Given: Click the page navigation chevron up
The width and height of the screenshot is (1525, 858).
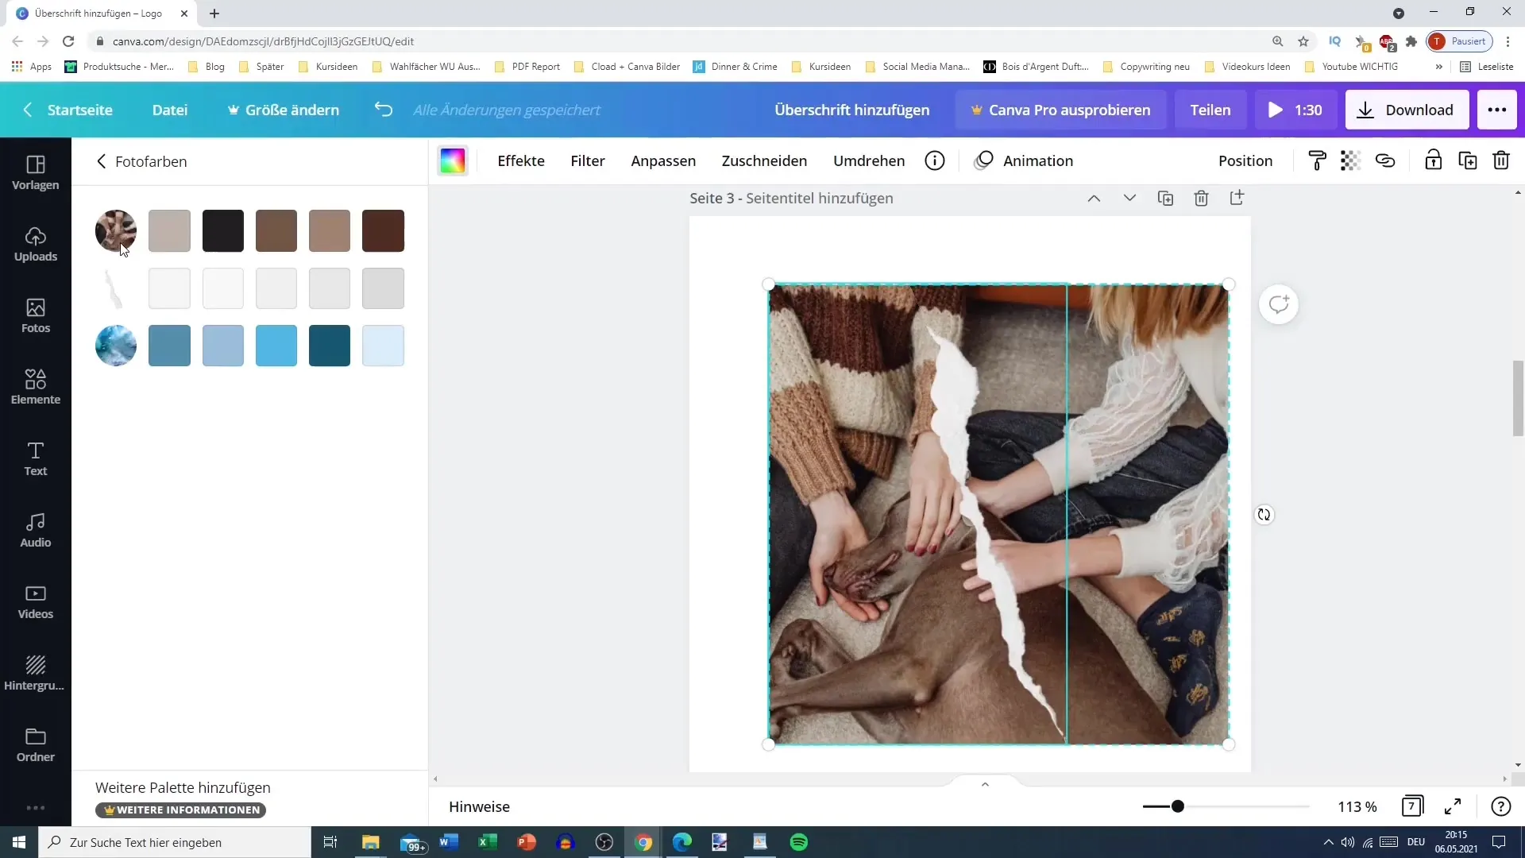Looking at the screenshot, I should [1094, 198].
